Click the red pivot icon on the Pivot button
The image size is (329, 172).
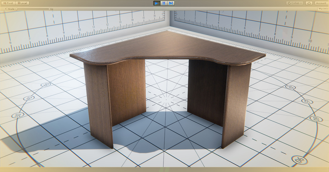click(4, 3)
